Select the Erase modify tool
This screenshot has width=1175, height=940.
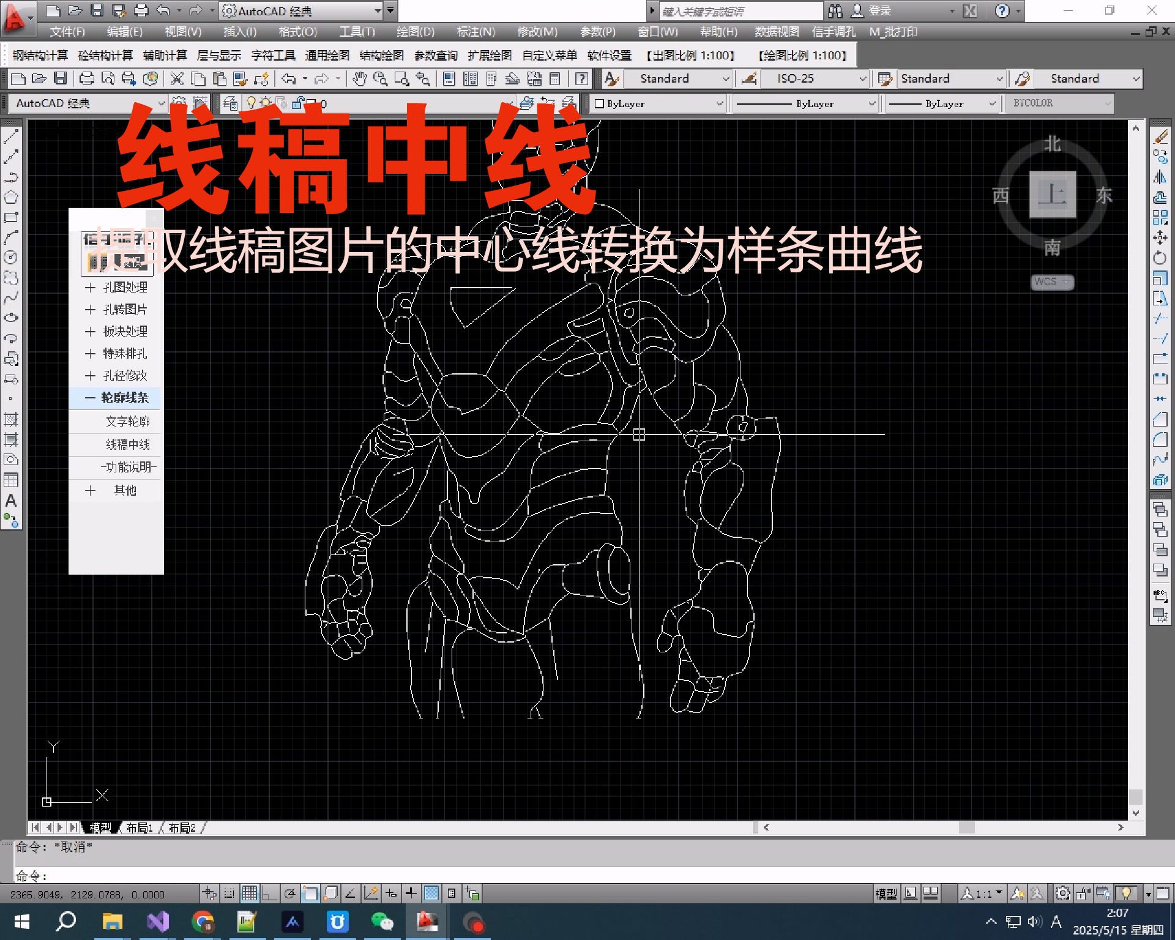tap(1160, 137)
